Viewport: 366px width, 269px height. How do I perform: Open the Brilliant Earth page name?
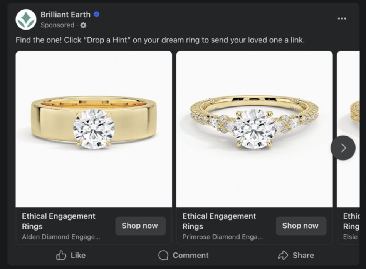(x=65, y=15)
